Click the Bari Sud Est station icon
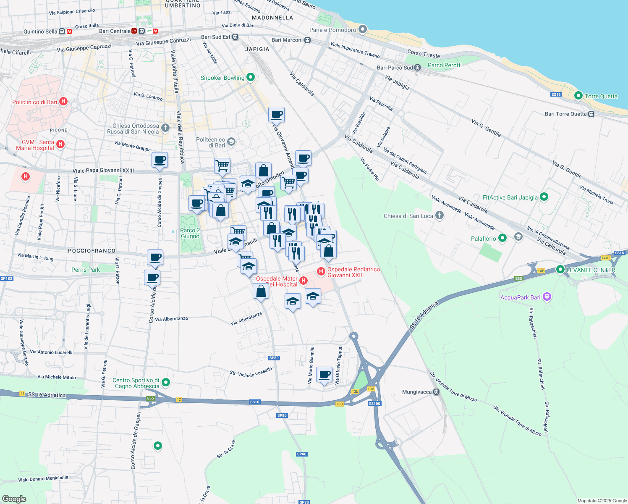Image resolution: width=628 pixels, height=504 pixels. (235, 37)
